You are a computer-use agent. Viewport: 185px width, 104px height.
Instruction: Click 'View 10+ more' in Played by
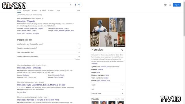coord(119,99)
